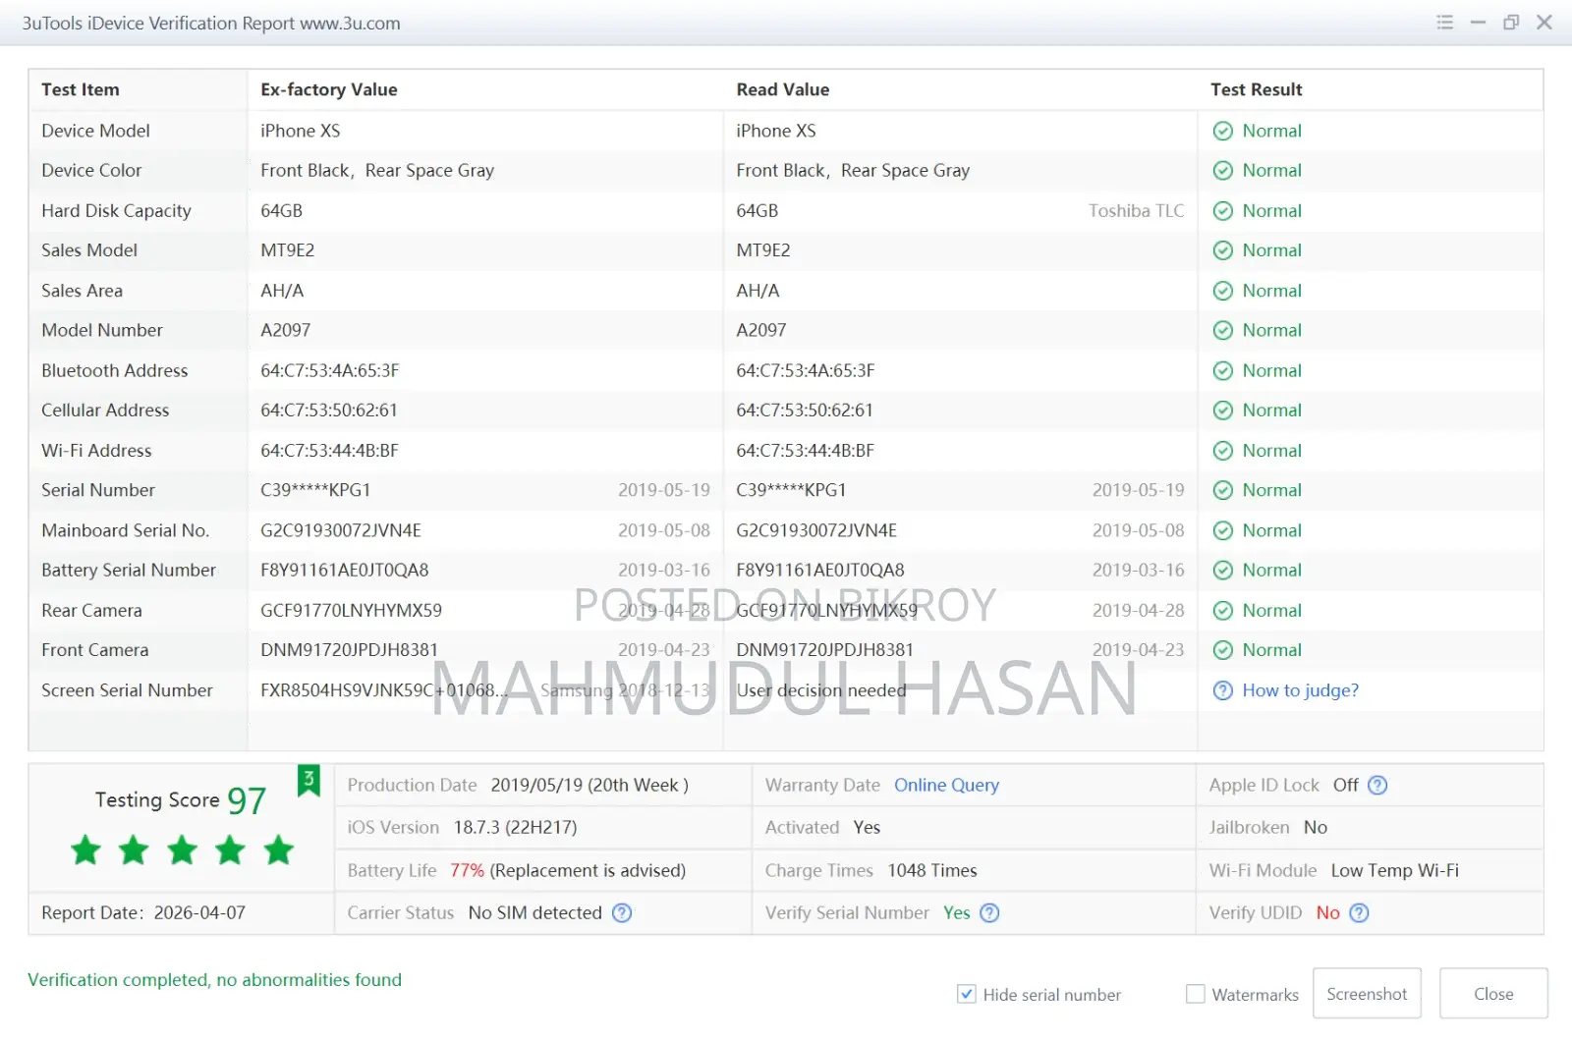Click the green 3uTools bookmark badge
Screen dimensions: 1572x1042
(x=309, y=781)
